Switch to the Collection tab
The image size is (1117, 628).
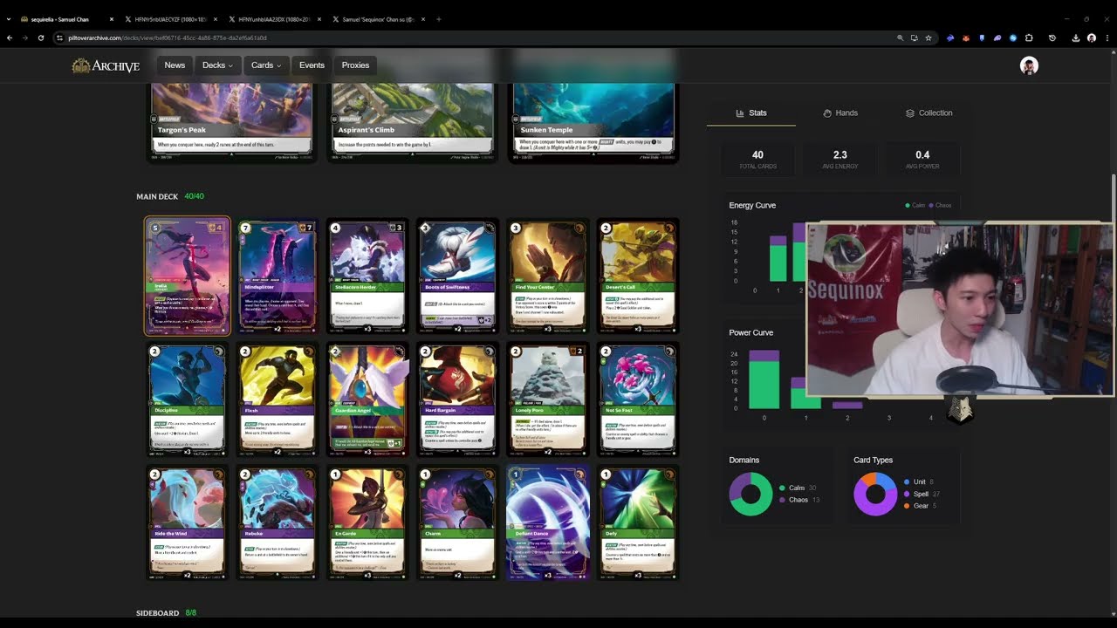click(929, 113)
